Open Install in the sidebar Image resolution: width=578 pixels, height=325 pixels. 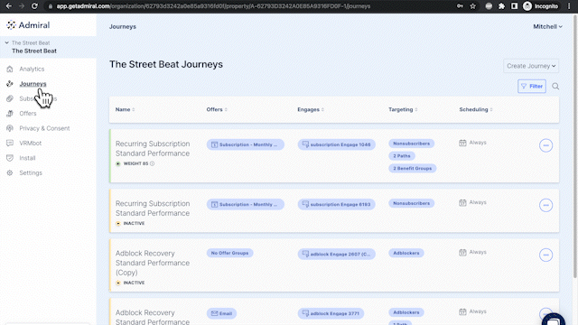click(27, 158)
